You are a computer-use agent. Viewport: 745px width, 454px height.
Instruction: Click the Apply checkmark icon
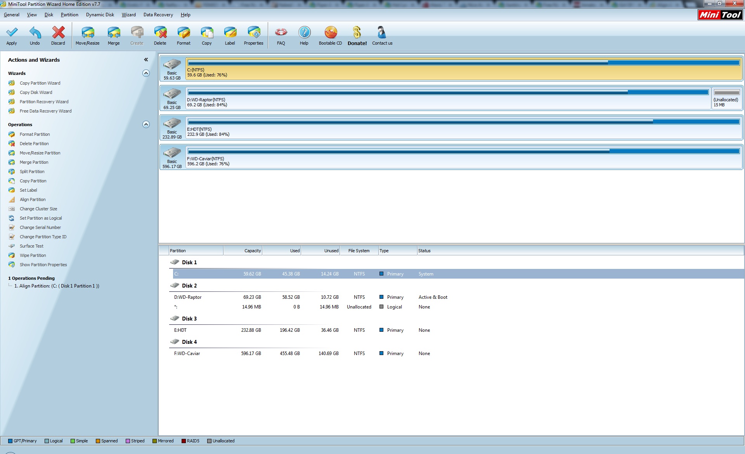12,33
